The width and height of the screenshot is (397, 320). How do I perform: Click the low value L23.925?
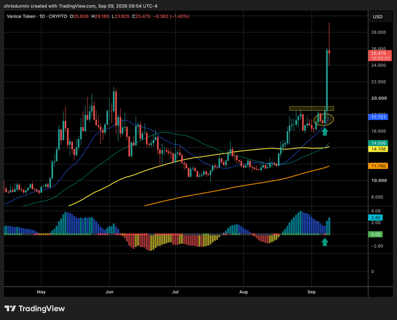pos(120,16)
